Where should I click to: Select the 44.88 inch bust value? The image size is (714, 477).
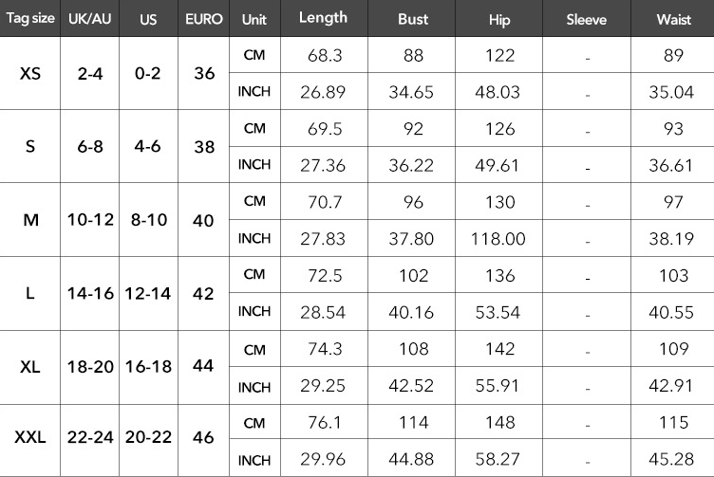[x=411, y=460]
